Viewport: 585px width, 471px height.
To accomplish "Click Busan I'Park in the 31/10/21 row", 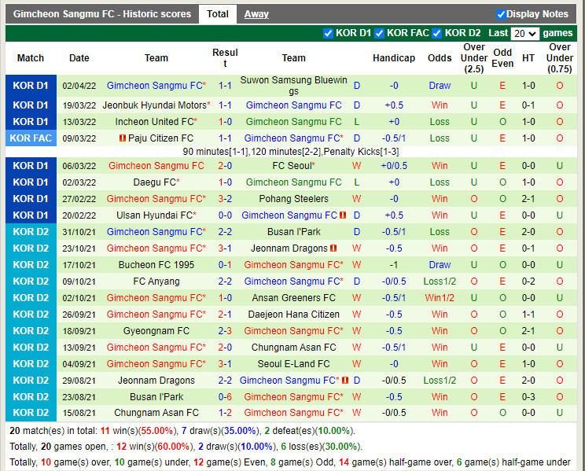I will click(293, 232).
